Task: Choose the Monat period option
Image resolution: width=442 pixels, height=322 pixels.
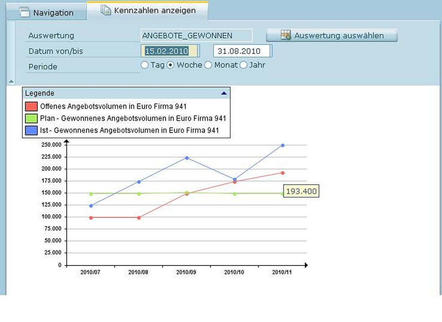Action: [x=208, y=65]
